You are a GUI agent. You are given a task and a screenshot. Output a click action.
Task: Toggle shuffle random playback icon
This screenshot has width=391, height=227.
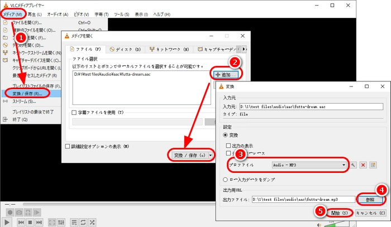click(x=92, y=222)
